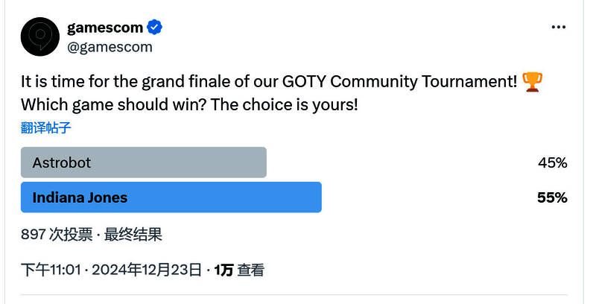Click the @gamescom handle
This screenshot has width=596, height=304.
(110, 47)
